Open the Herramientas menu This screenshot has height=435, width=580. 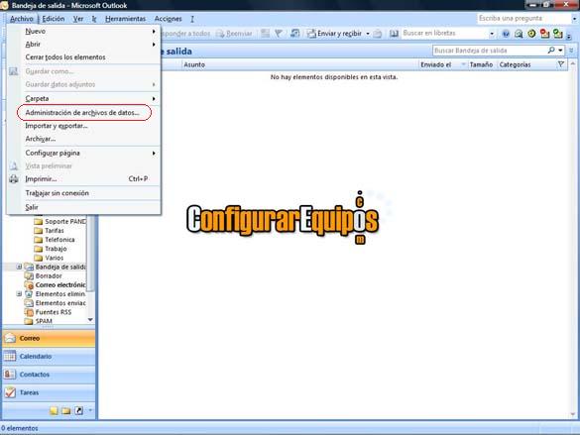(x=125, y=19)
